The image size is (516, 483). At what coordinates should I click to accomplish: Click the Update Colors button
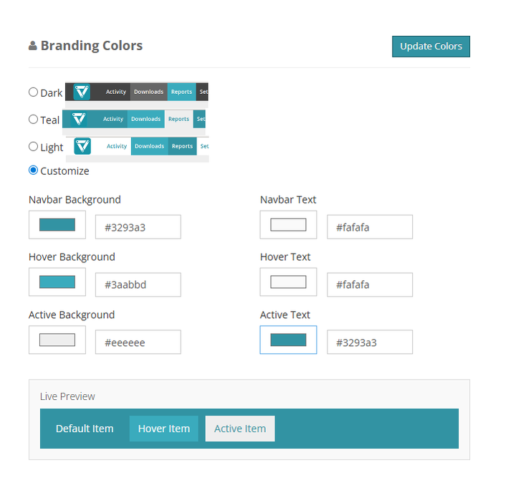pyautogui.click(x=431, y=47)
